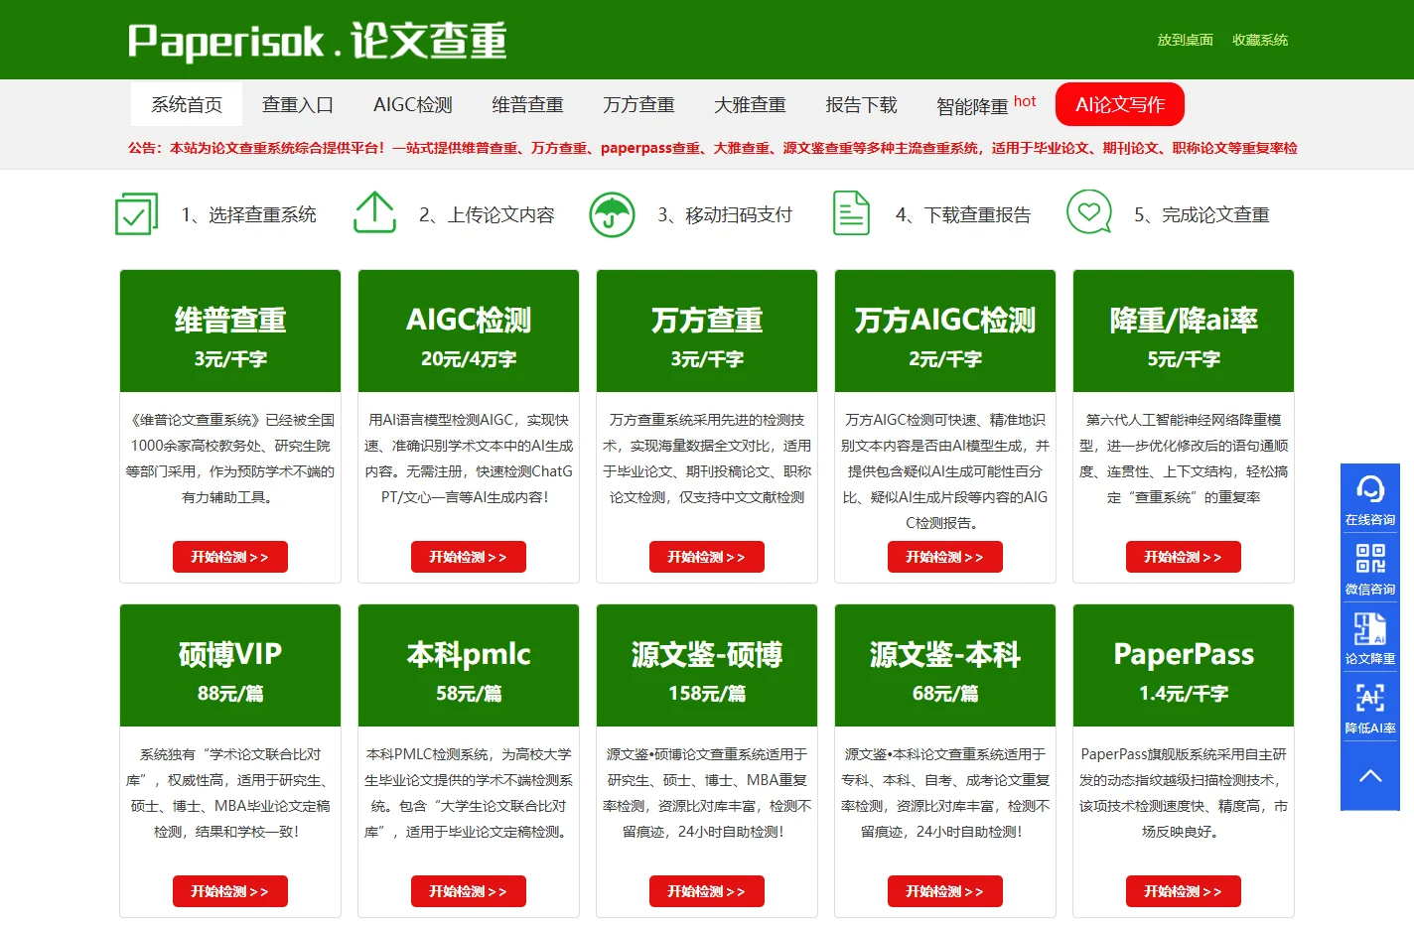Open 报告下载 navigation item
Screen dimensions: 1414x926
(x=861, y=104)
